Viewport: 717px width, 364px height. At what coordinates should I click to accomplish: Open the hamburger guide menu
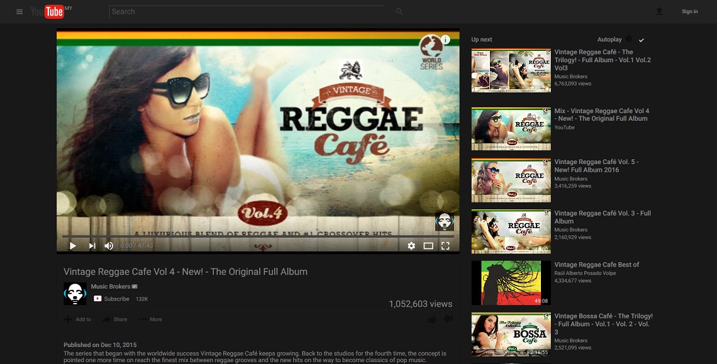(19, 12)
